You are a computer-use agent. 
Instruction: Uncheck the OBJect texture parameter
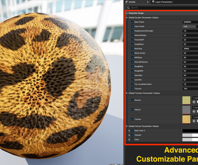click(132, 110)
